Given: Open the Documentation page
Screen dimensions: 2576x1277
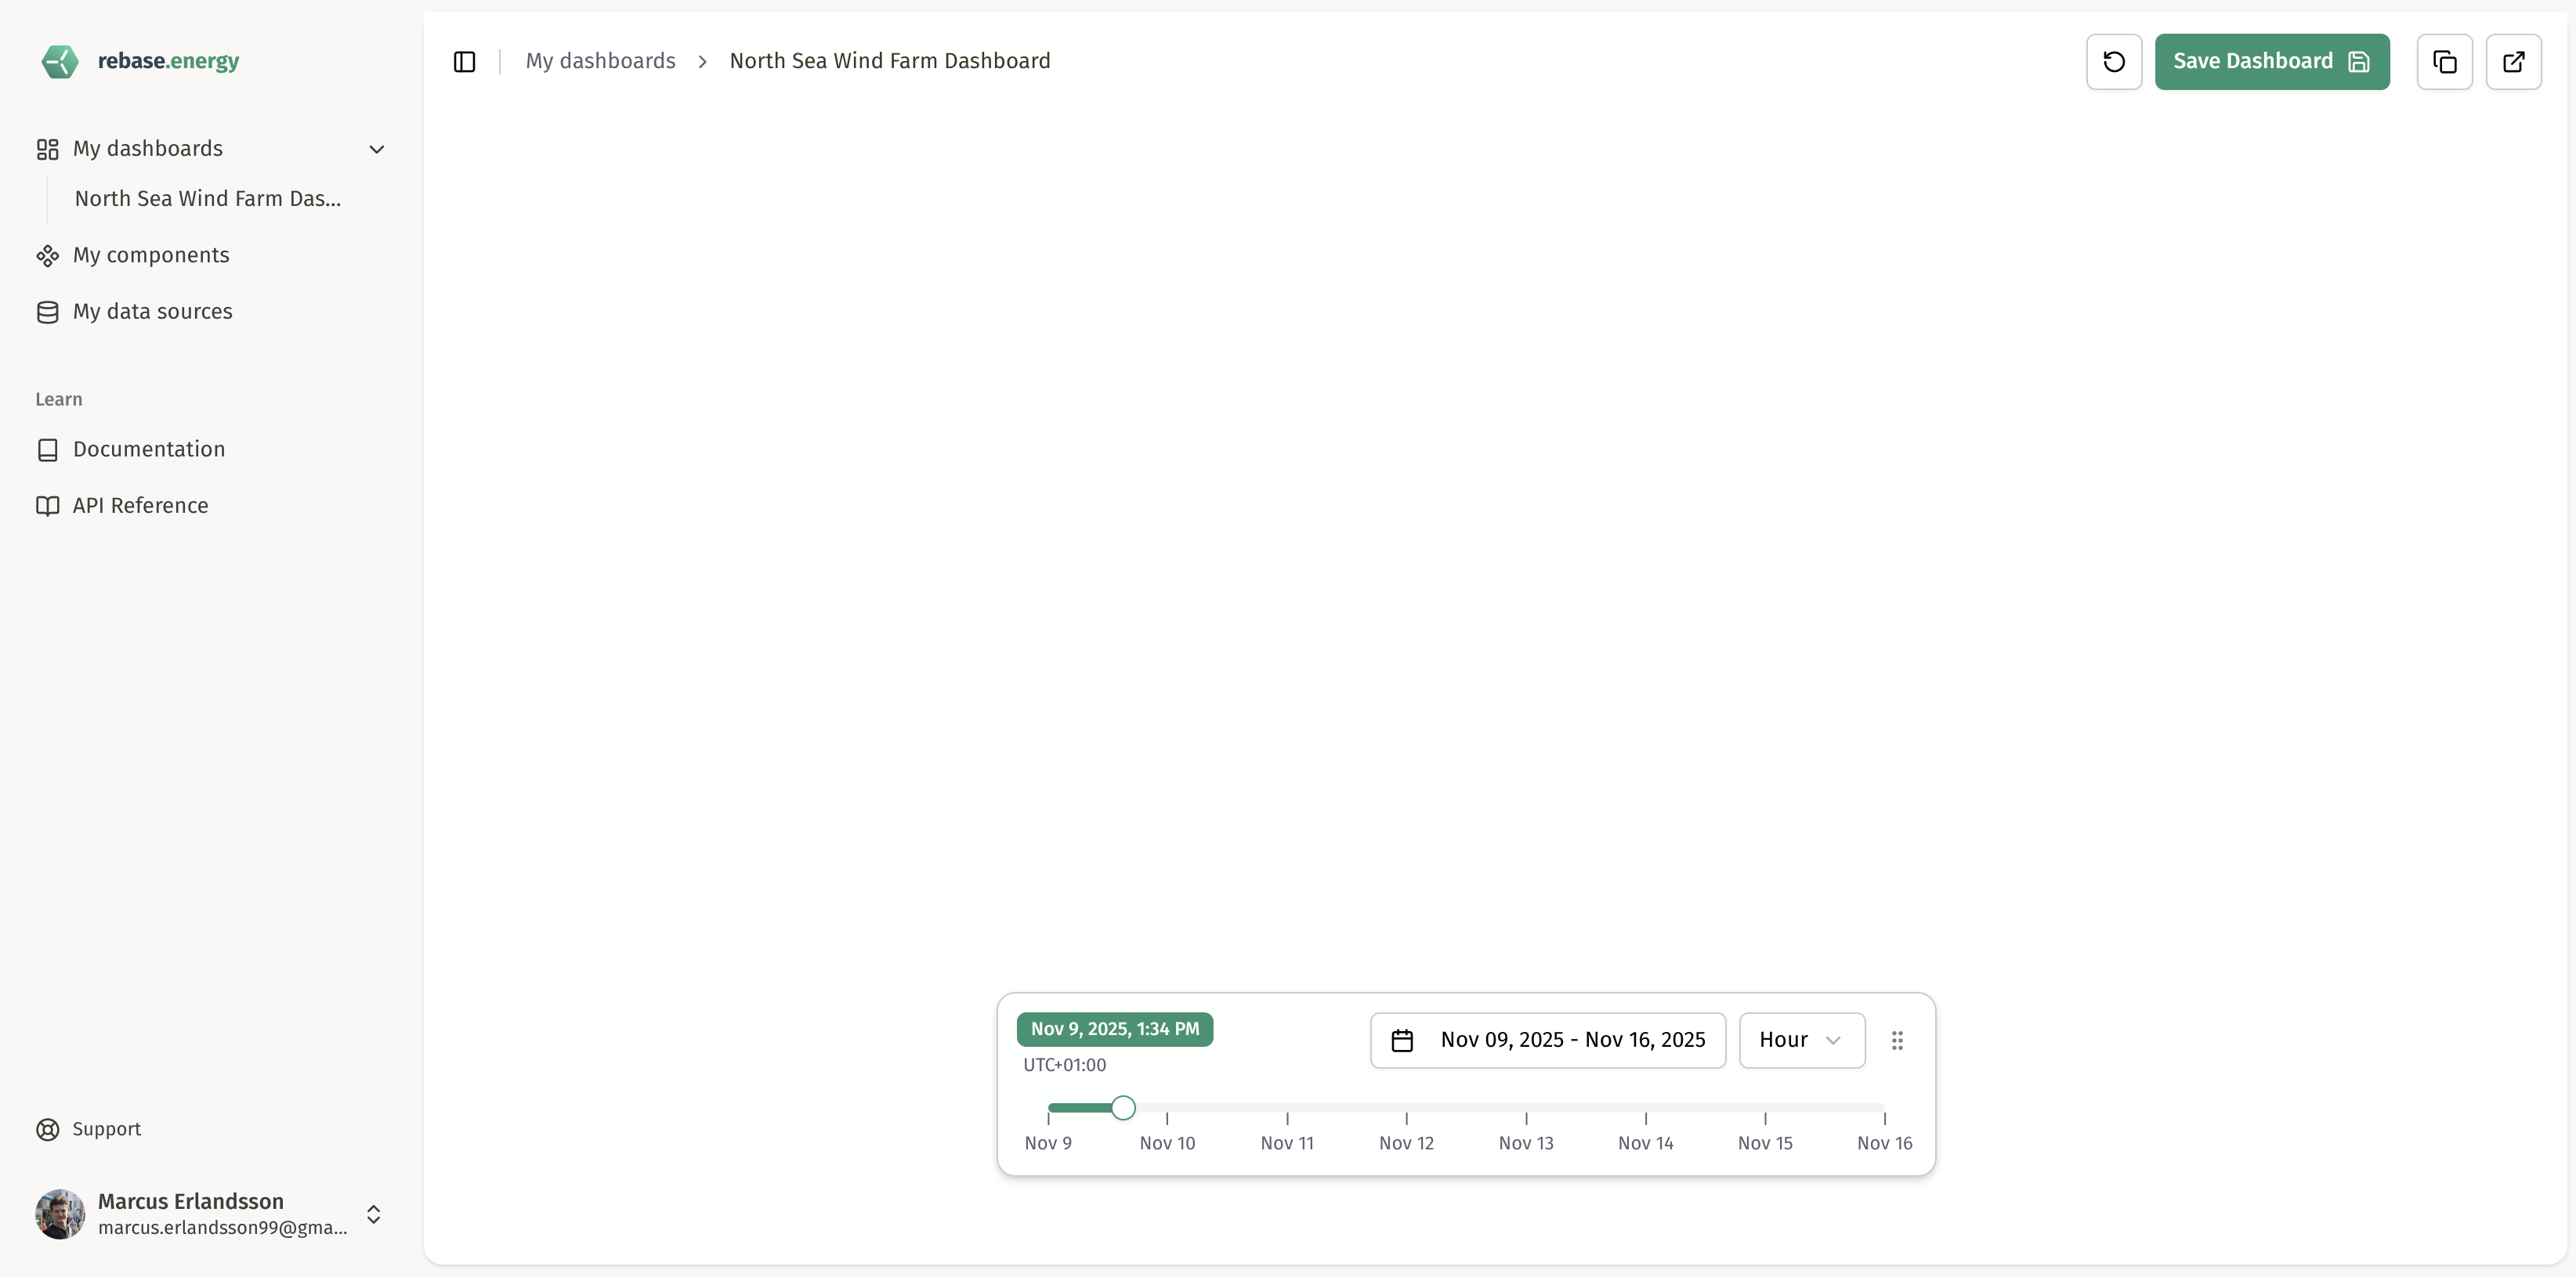Looking at the screenshot, I should tap(150, 449).
